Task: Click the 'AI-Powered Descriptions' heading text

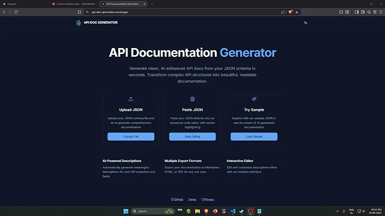Action: (x=122, y=161)
